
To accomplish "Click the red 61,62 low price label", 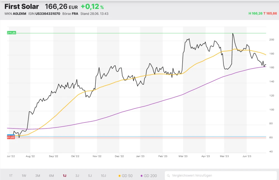I will tap(11, 138).
